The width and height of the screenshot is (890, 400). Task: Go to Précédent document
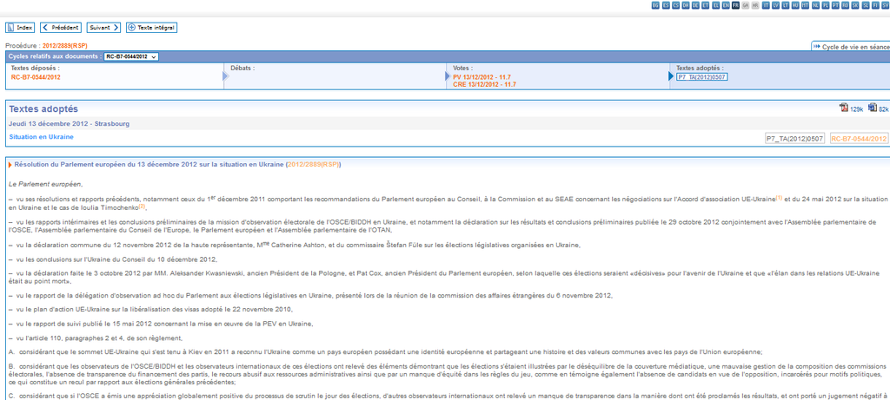point(61,27)
